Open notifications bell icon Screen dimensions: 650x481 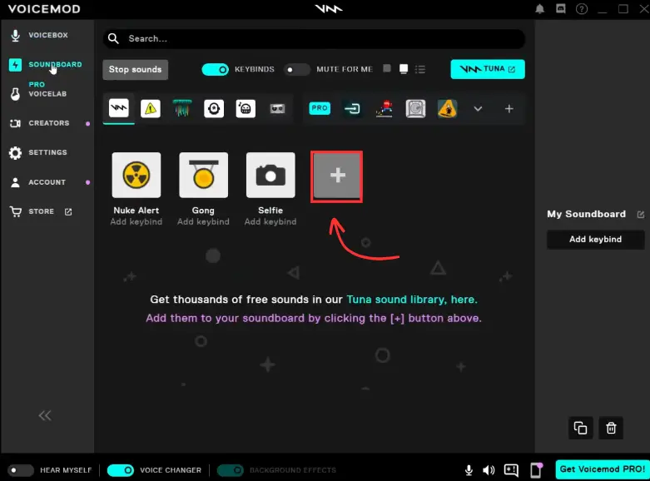[x=540, y=8]
